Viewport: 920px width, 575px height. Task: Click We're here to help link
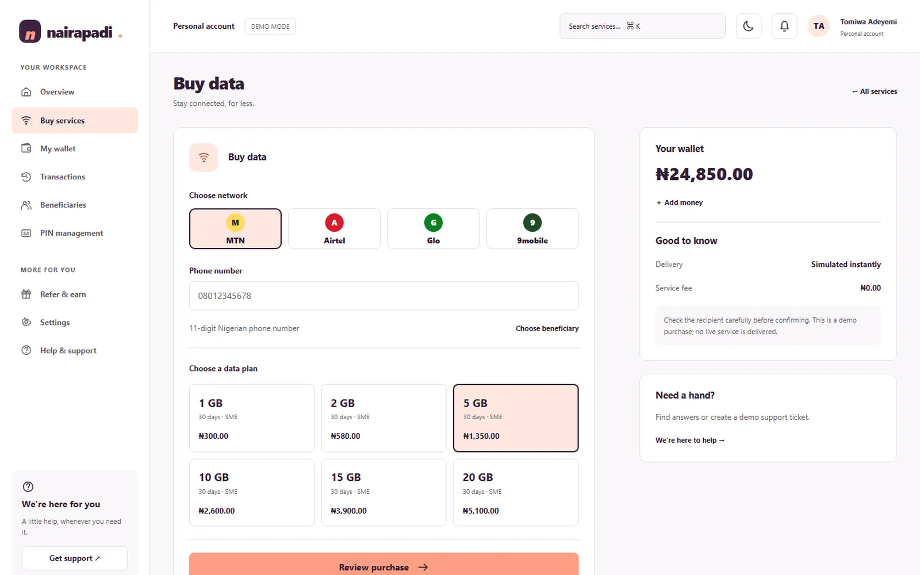690,440
